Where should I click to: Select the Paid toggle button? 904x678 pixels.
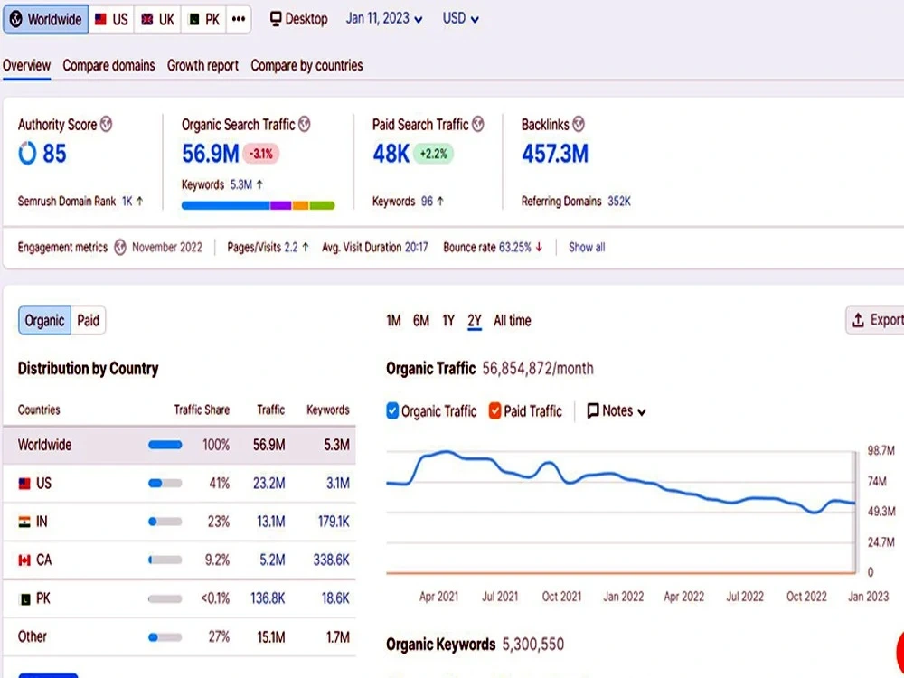pyautogui.click(x=89, y=320)
